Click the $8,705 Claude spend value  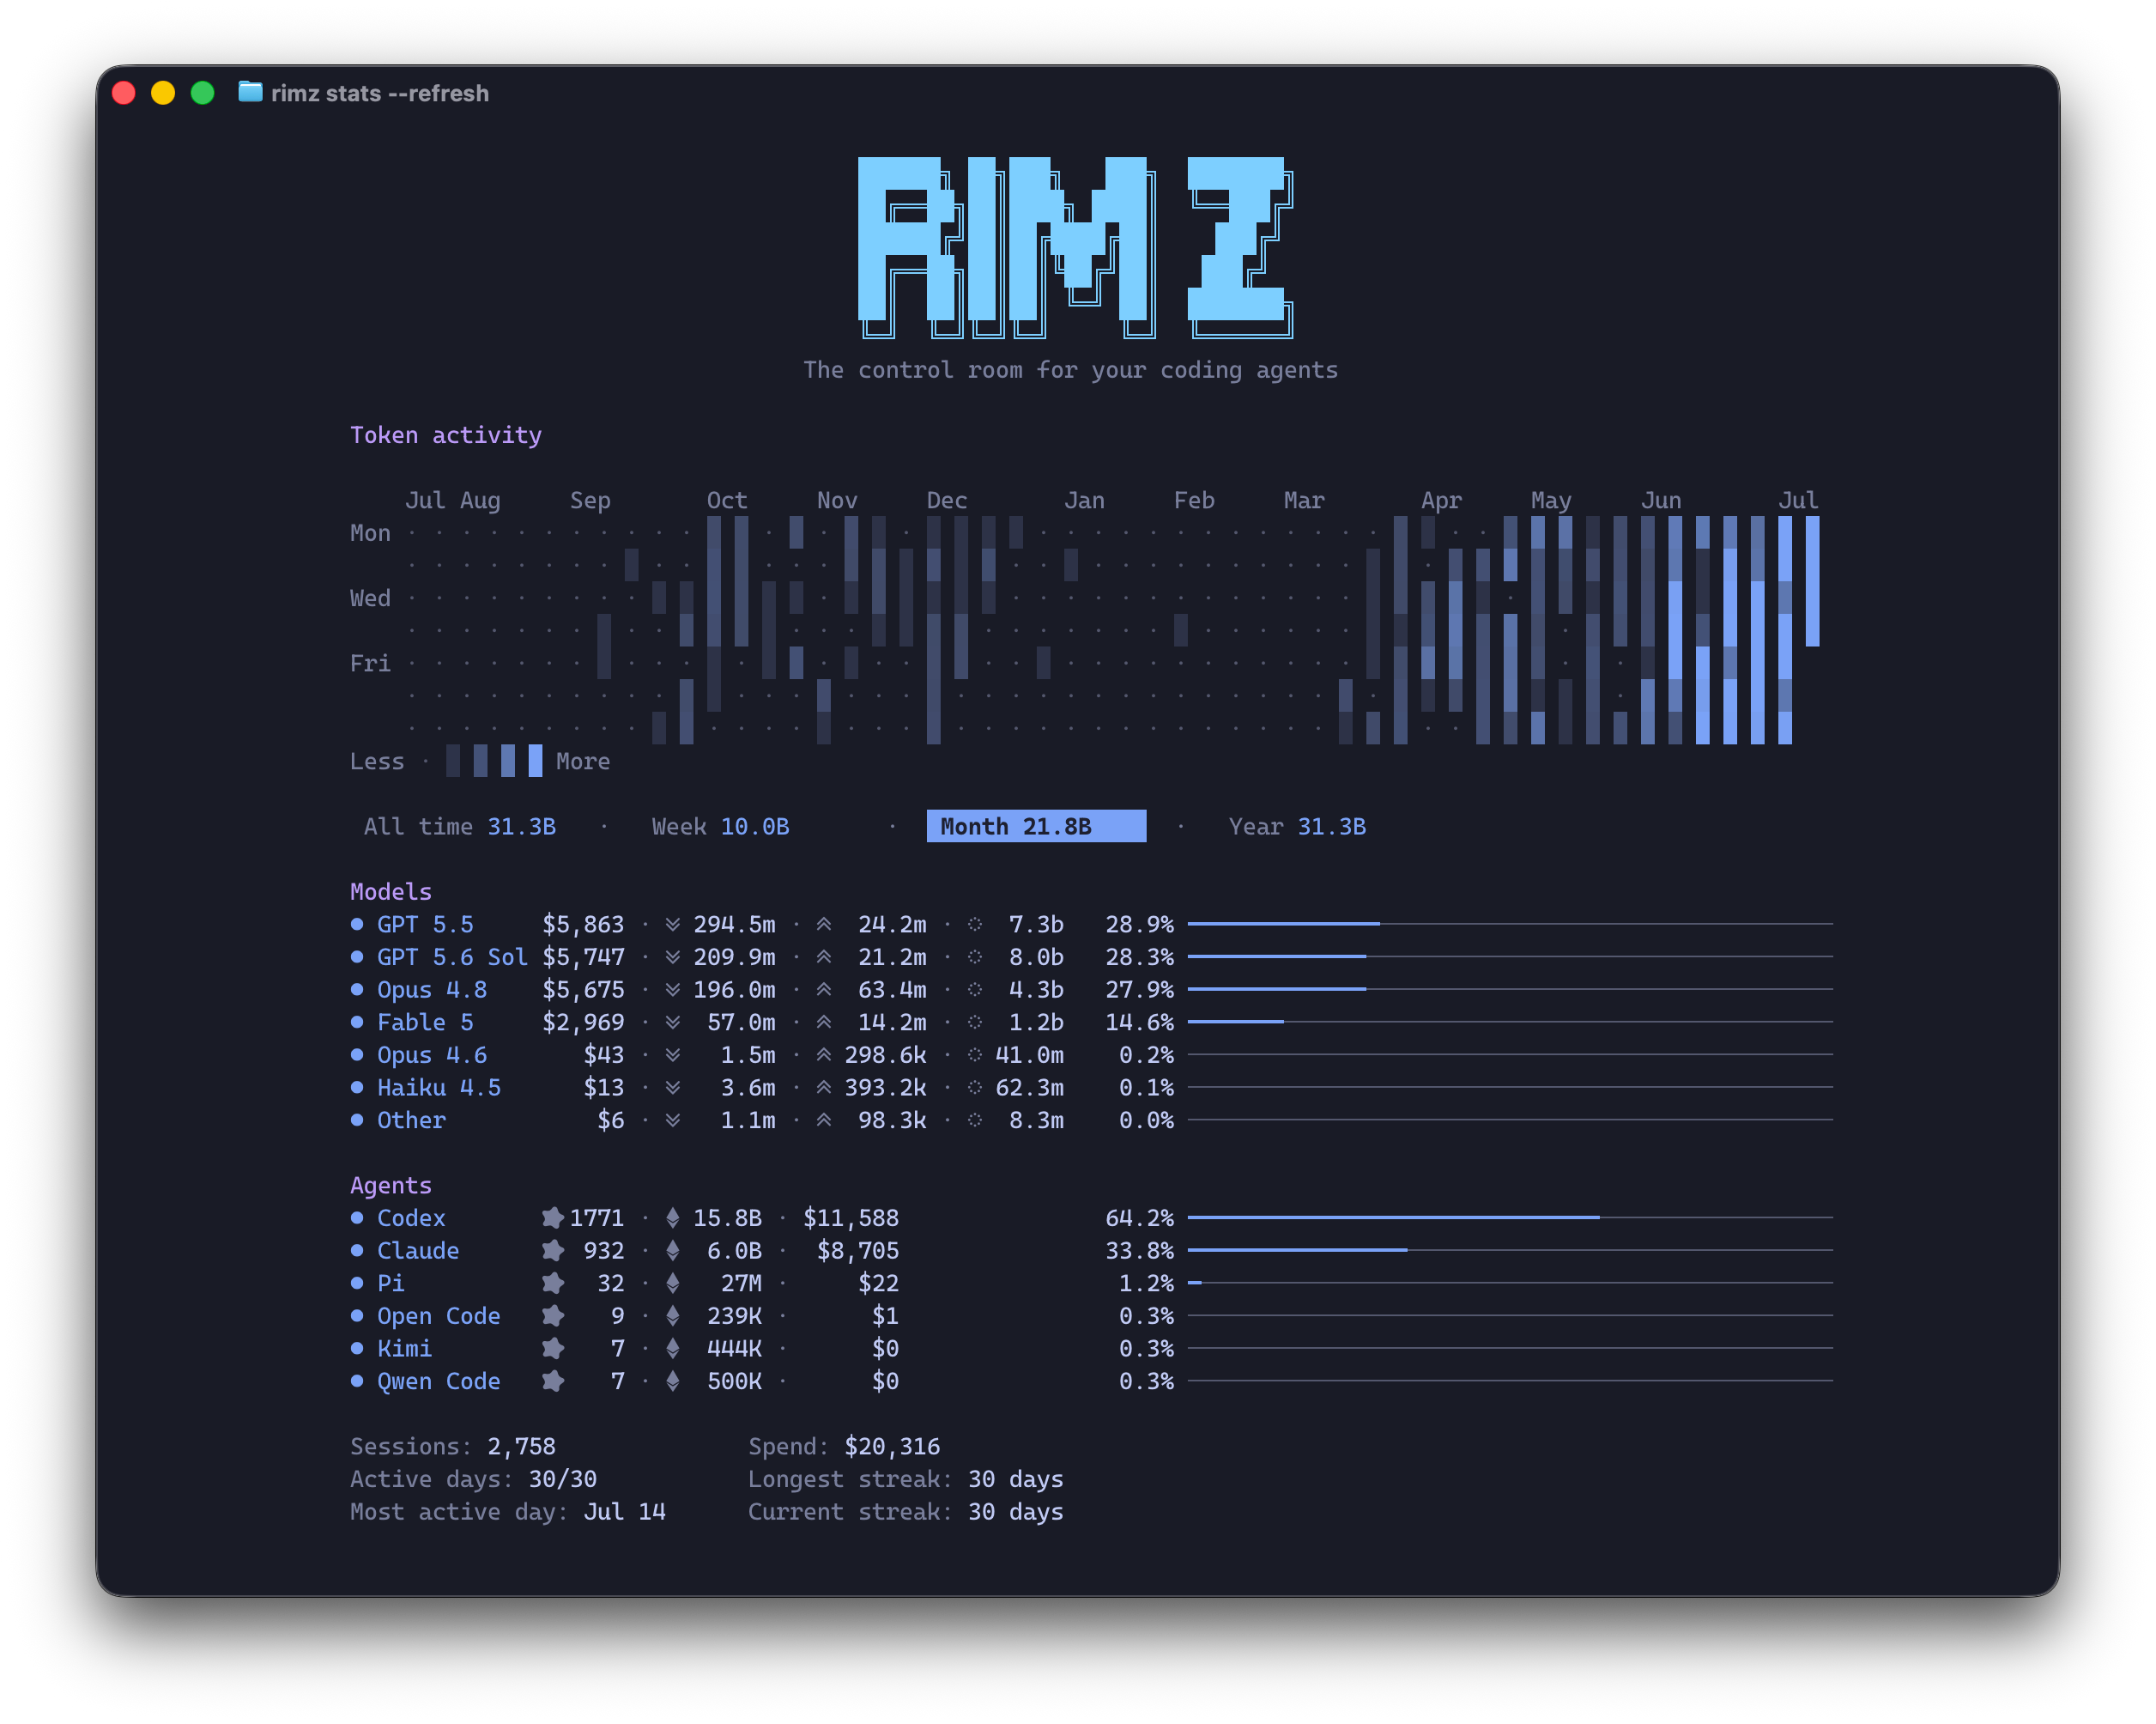(x=858, y=1251)
